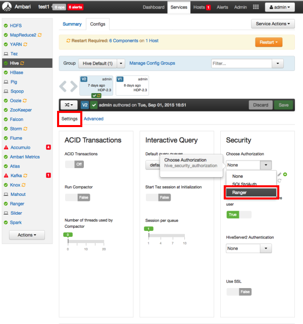The height and width of the screenshot is (324, 303).
Task: Click the Kafka red alert triangle icon
Action: (6, 176)
